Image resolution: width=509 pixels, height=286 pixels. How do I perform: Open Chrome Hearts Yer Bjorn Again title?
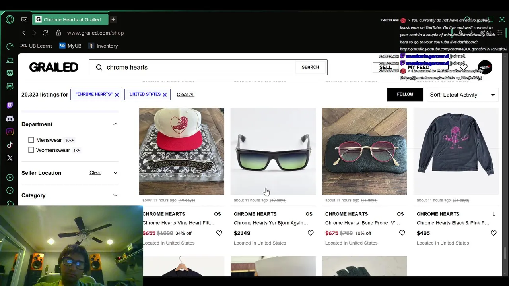(x=271, y=223)
